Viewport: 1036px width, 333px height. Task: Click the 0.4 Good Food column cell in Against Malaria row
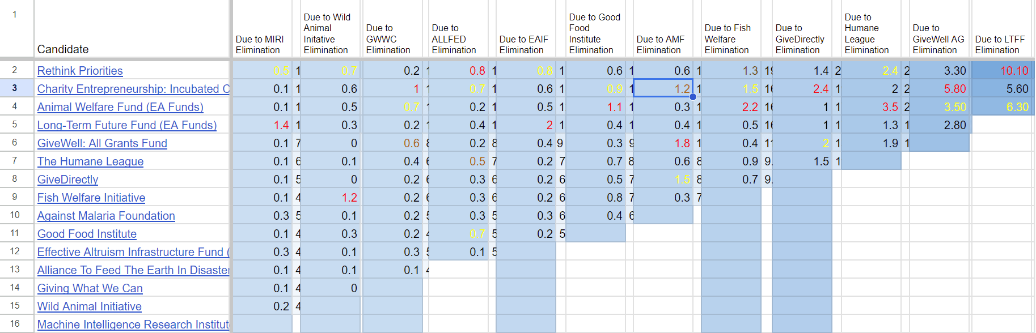tap(595, 216)
